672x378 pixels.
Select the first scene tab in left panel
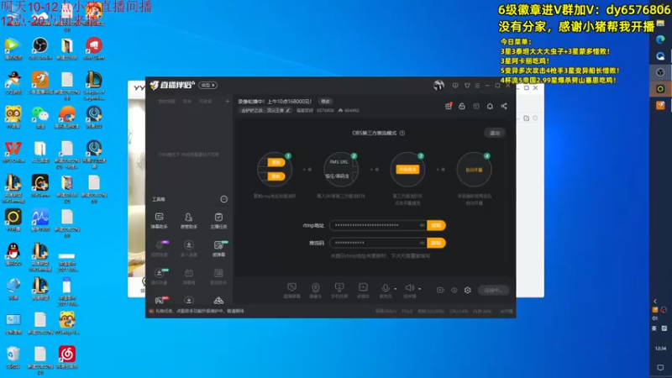(x=166, y=102)
